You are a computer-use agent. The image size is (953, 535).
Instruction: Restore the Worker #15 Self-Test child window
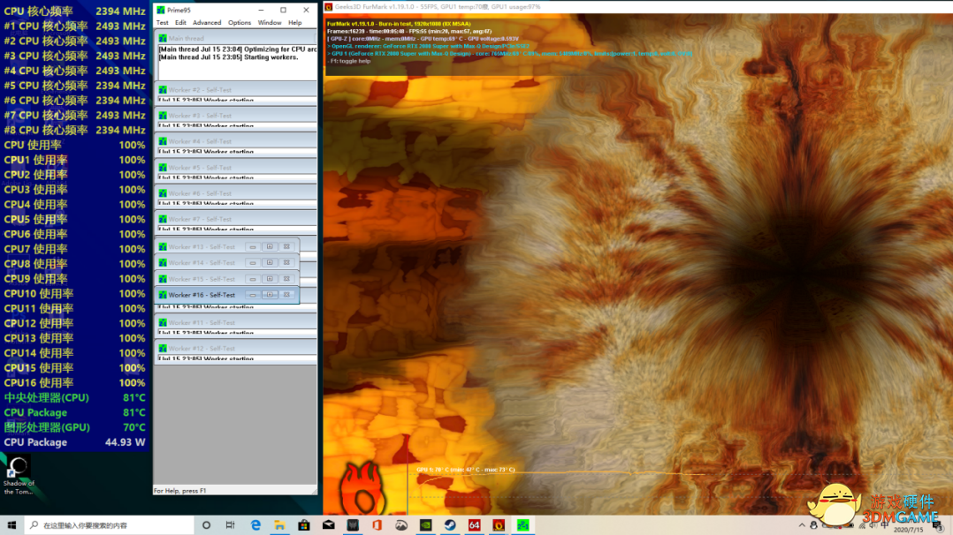click(270, 279)
